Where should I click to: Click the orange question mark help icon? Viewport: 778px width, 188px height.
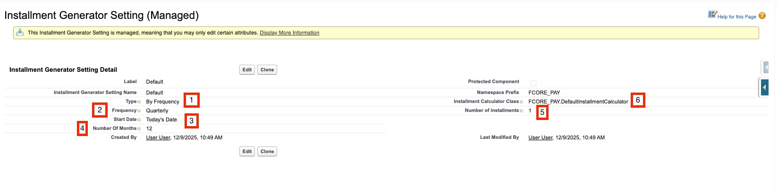(x=762, y=16)
